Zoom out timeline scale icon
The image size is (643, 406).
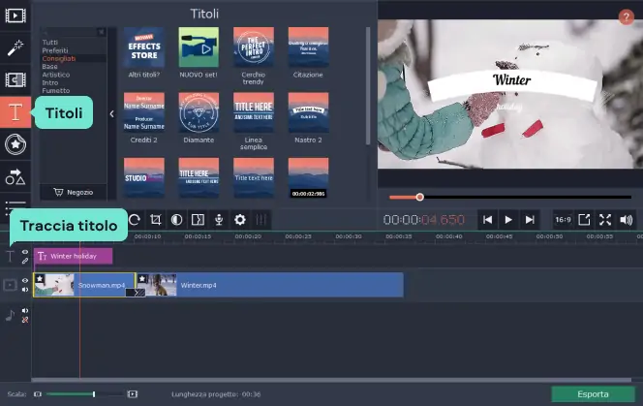[x=38, y=394]
